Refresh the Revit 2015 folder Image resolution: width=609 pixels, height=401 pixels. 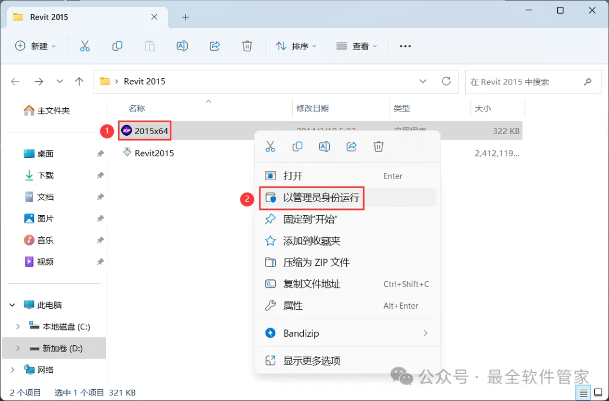point(446,81)
